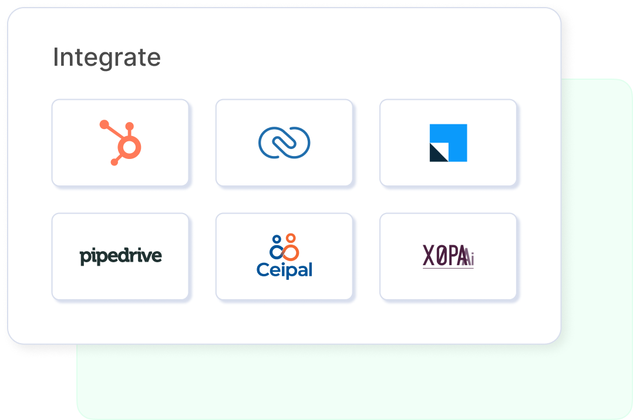This screenshot has height=420, width=633.
Task: Select the purple XOPA AI logo
Action: (448, 256)
